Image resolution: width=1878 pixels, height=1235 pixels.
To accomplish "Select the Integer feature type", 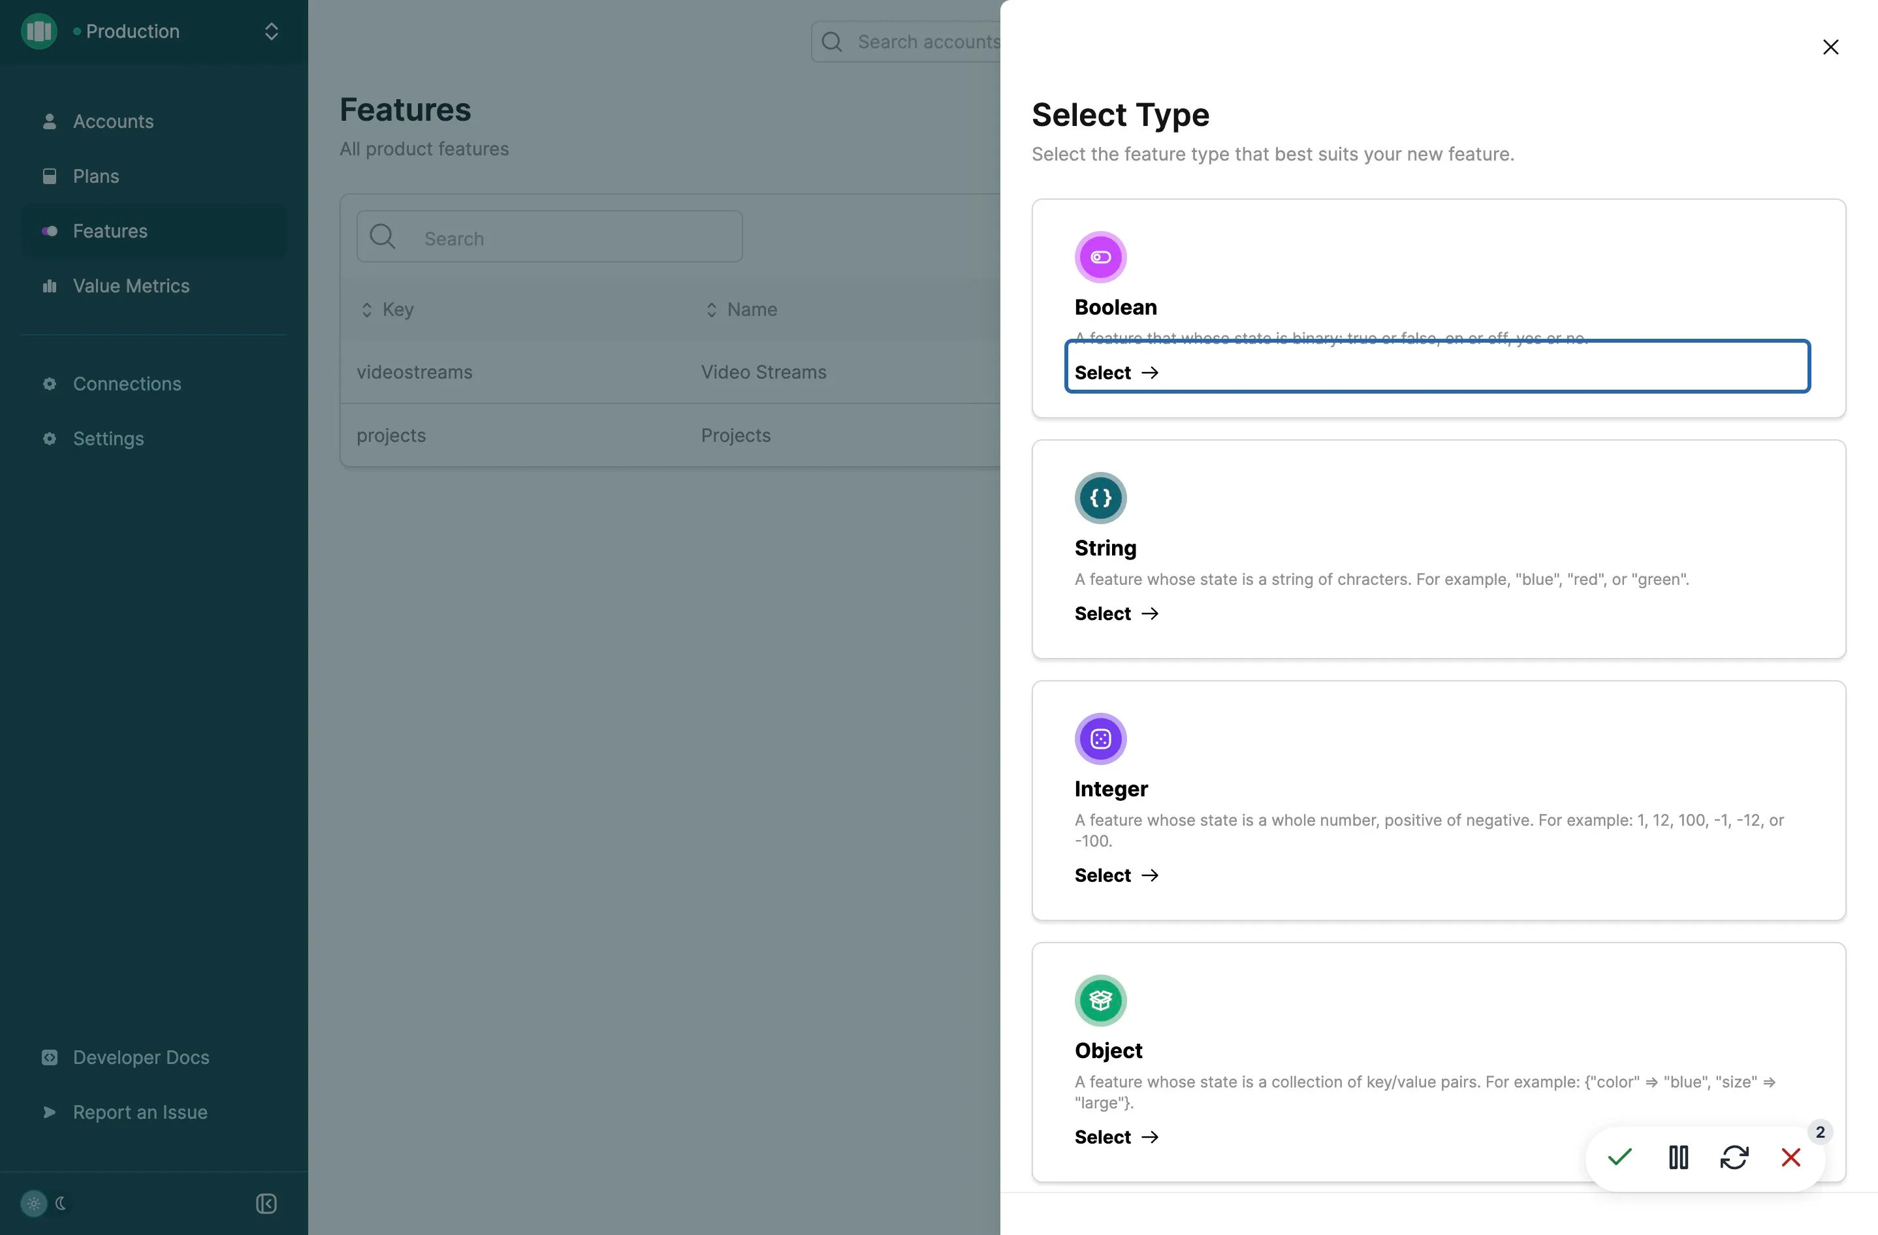I will click(1117, 875).
